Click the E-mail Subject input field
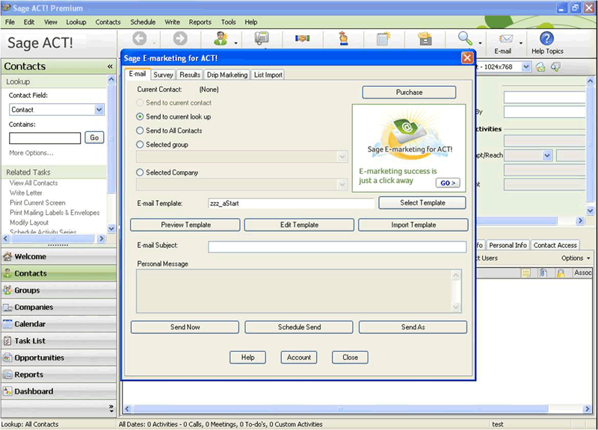598x430 pixels. coord(337,247)
